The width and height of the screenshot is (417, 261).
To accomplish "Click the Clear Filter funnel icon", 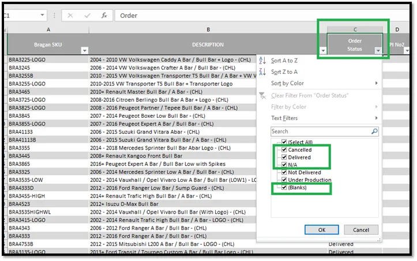I will pos(262,95).
